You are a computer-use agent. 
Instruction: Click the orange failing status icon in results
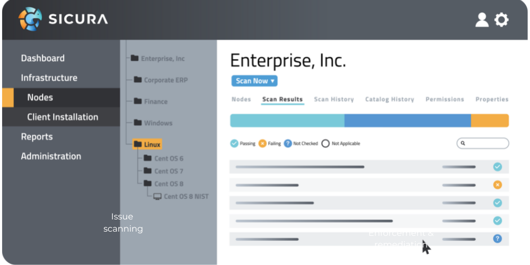click(497, 185)
